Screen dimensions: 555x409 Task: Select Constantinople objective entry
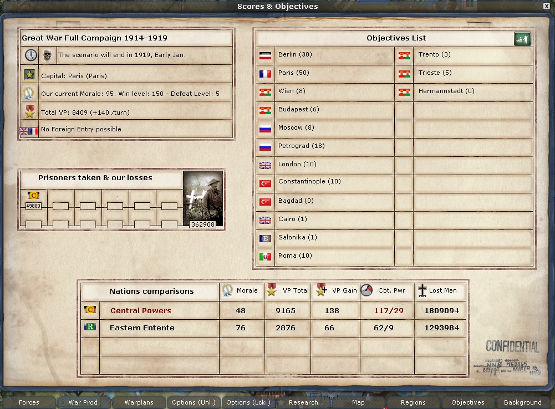tap(309, 182)
